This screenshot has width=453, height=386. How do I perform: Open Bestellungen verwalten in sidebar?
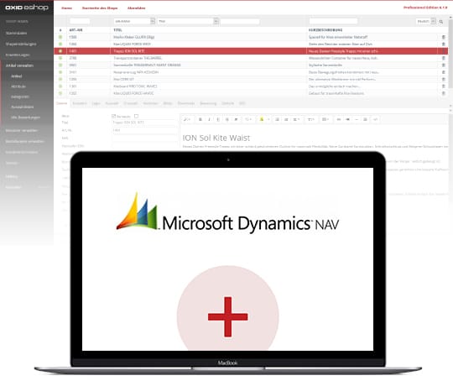pyautogui.click(x=25, y=141)
